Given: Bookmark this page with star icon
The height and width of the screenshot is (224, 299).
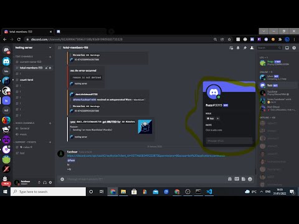Looking at the screenshot, I should [229, 39].
